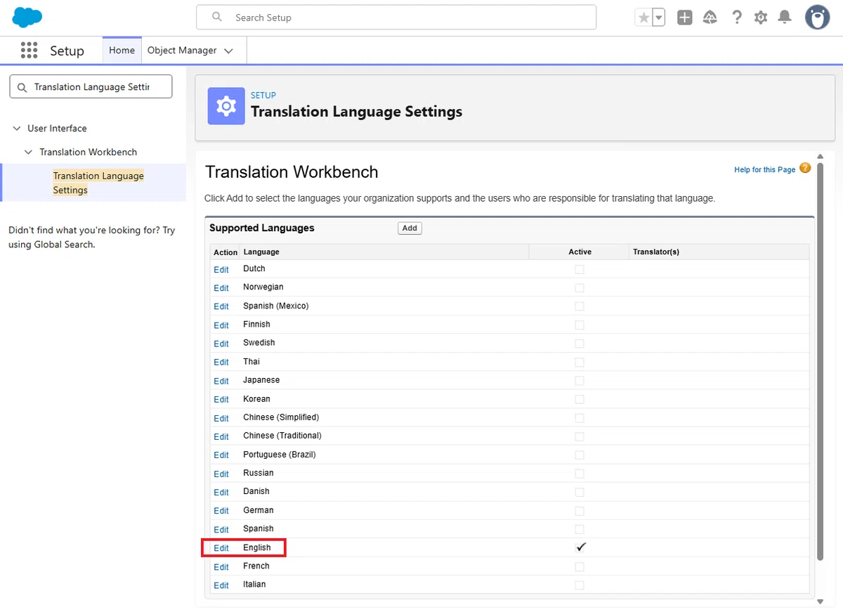Click the Favorites star icon
The image size is (843, 612).
tap(643, 18)
